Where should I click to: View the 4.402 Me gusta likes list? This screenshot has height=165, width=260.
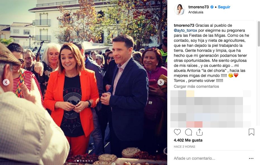[188, 140]
